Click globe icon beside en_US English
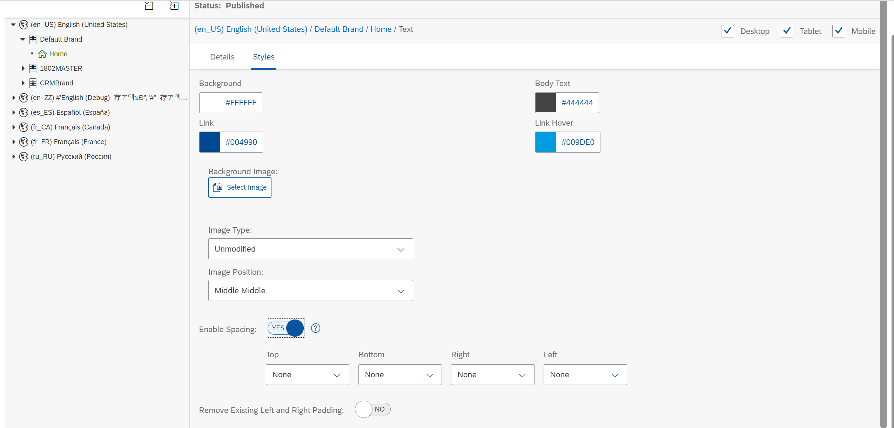 23,24
